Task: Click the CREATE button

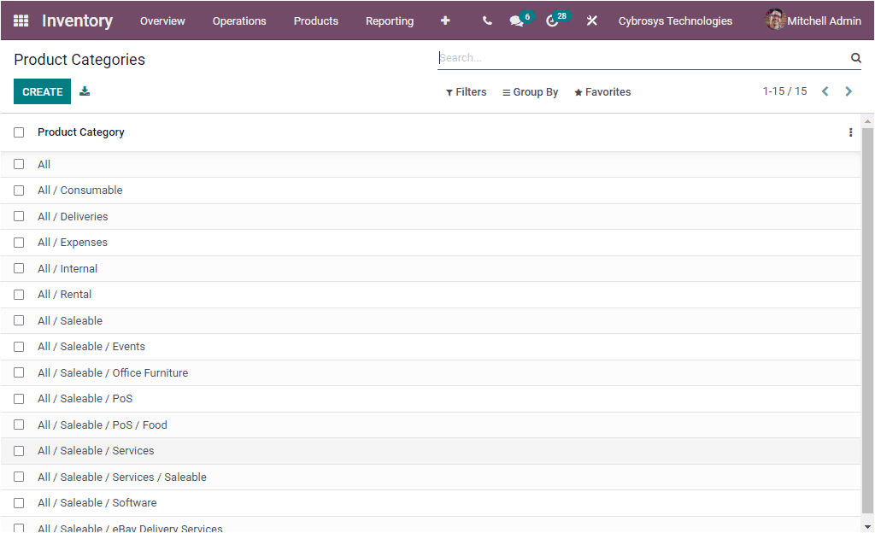Action: (x=42, y=90)
